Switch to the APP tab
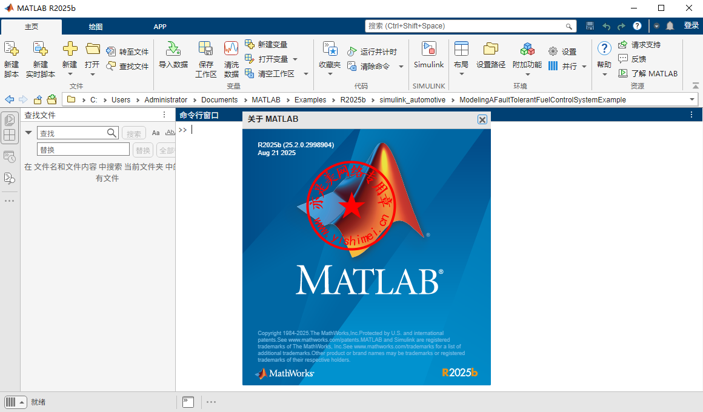 (x=160, y=27)
